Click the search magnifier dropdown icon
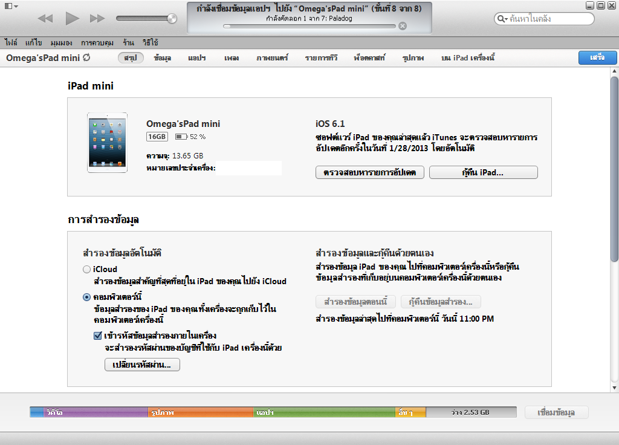This screenshot has height=445, width=619. (502, 19)
